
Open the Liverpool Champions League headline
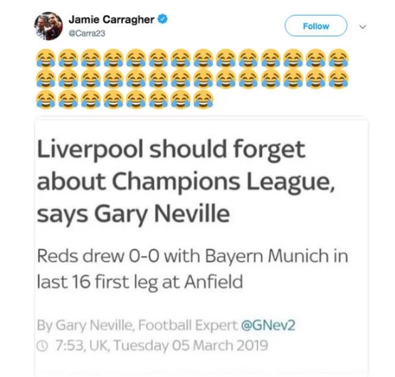point(186,183)
